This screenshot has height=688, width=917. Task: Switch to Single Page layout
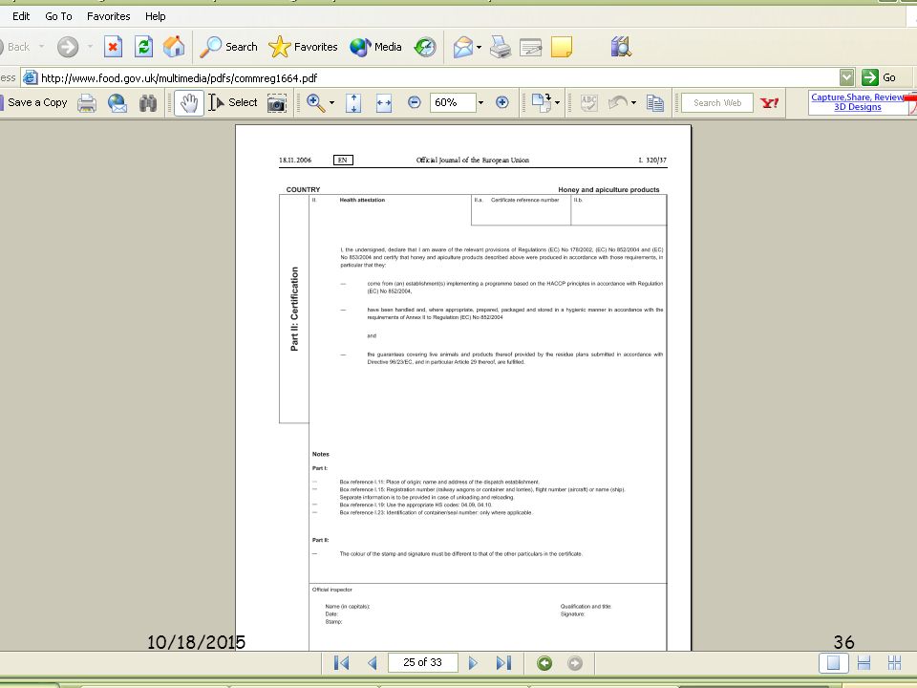pos(833,663)
